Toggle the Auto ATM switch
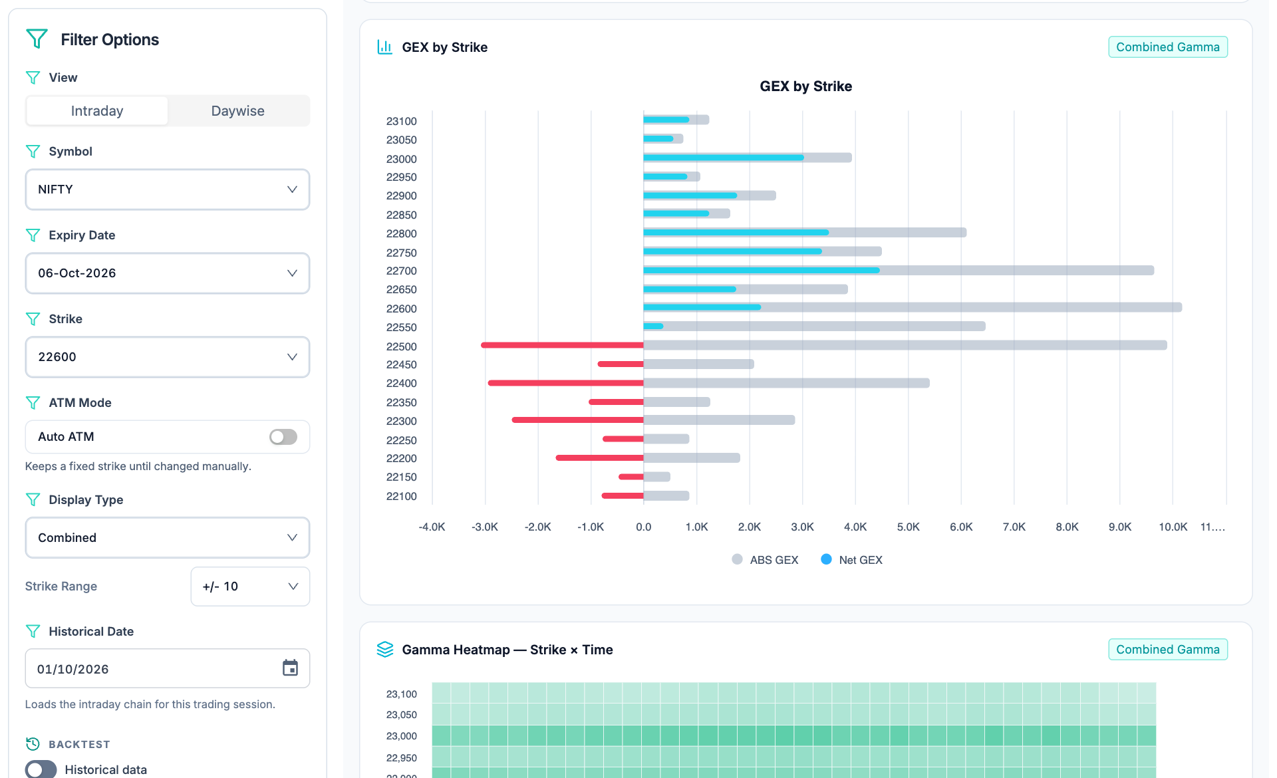 pyautogui.click(x=283, y=437)
